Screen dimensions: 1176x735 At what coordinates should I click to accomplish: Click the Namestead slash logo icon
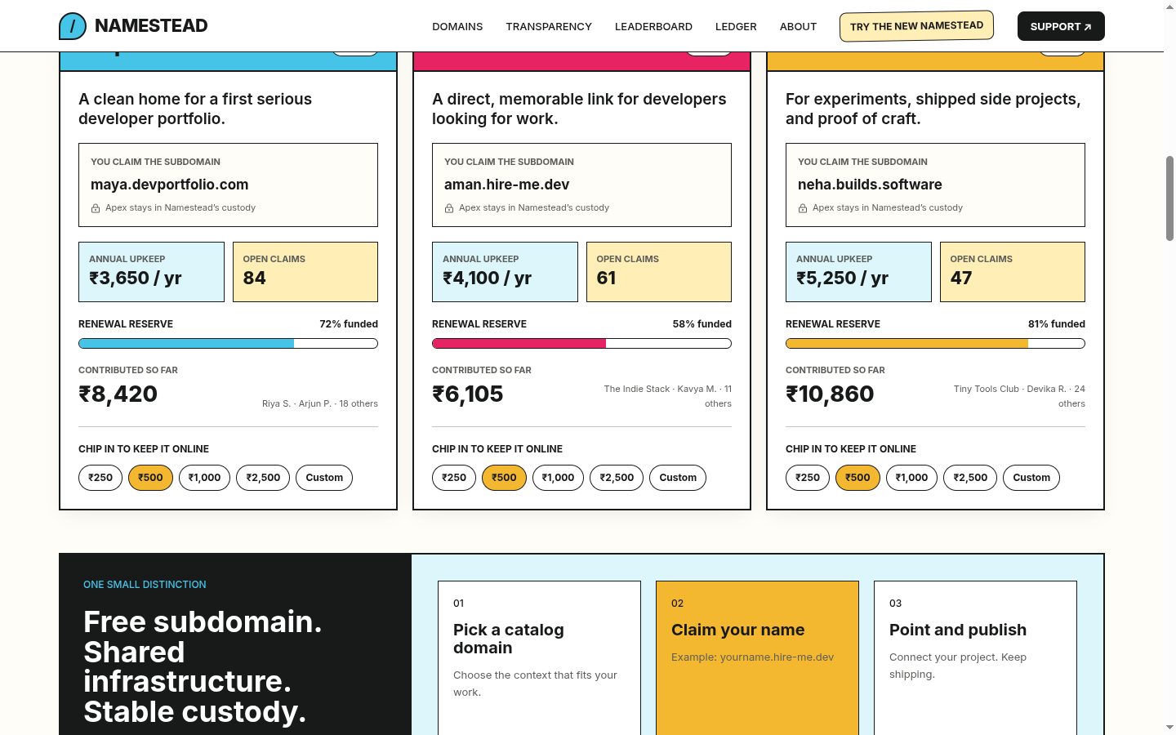click(x=73, y=26)
